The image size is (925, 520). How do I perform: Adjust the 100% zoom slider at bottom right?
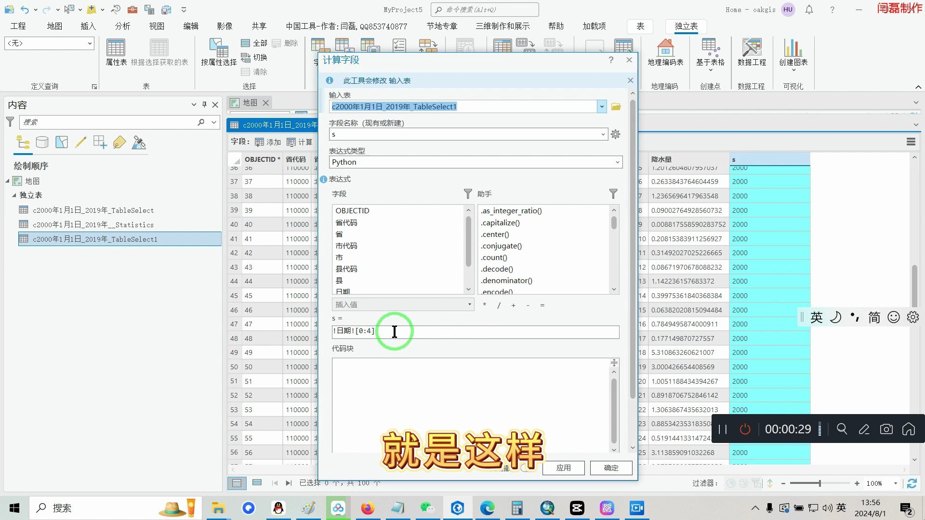coord(819,483)
